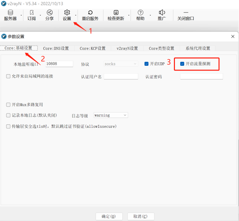Expand the 帮助 dropdown arrow
Screen dimensions: 239x221
[x=150, y=15]
